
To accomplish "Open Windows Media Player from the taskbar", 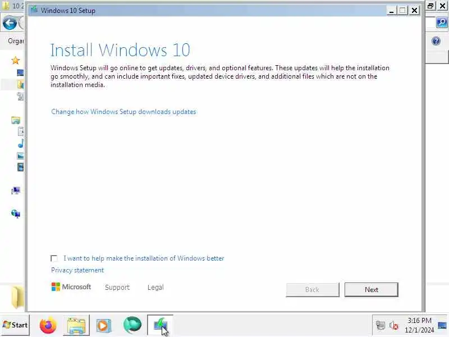I will [x=103, y=326].
